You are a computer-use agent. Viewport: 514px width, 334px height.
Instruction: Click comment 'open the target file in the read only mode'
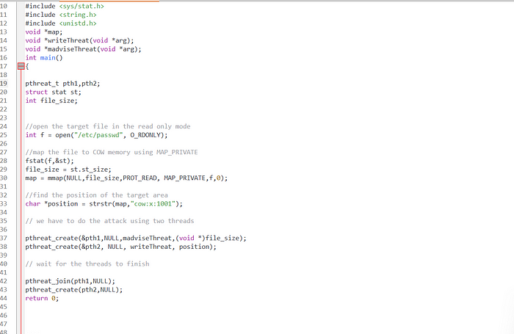coord(108,126)
